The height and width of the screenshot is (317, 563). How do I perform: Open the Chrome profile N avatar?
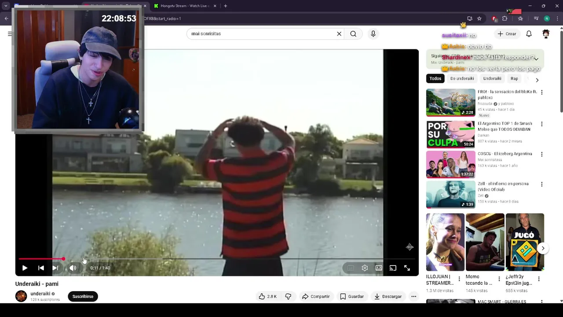(547, 18)
